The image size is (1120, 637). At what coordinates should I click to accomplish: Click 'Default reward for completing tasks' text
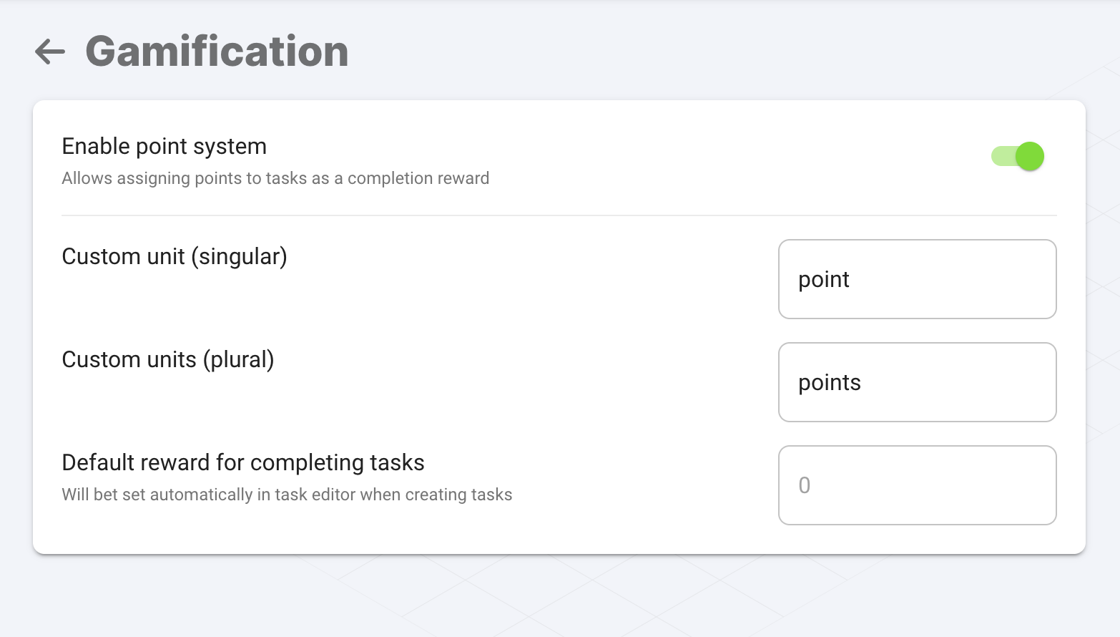click(x=243, y=462)
